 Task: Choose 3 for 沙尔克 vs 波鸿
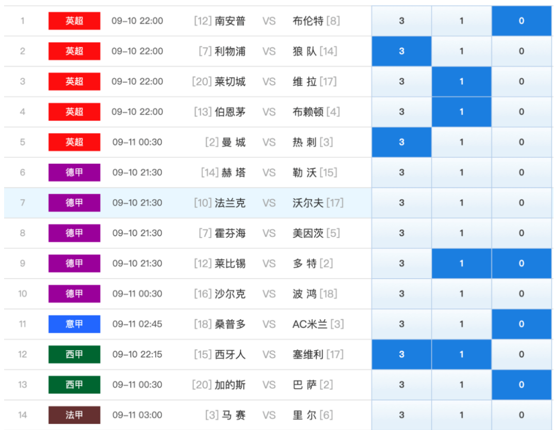pyautogui.click(x=401, y=294)
